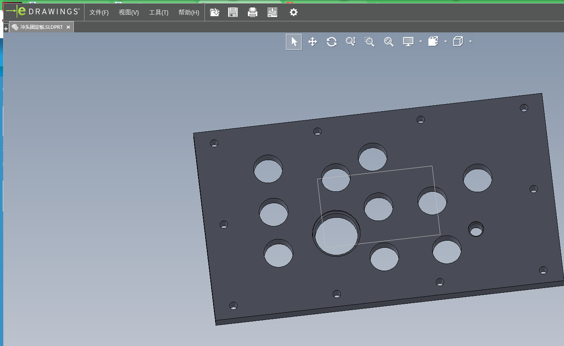Open the Options gear icon
The width and height of the screenshot is (564, 346).
coord(293,12)
